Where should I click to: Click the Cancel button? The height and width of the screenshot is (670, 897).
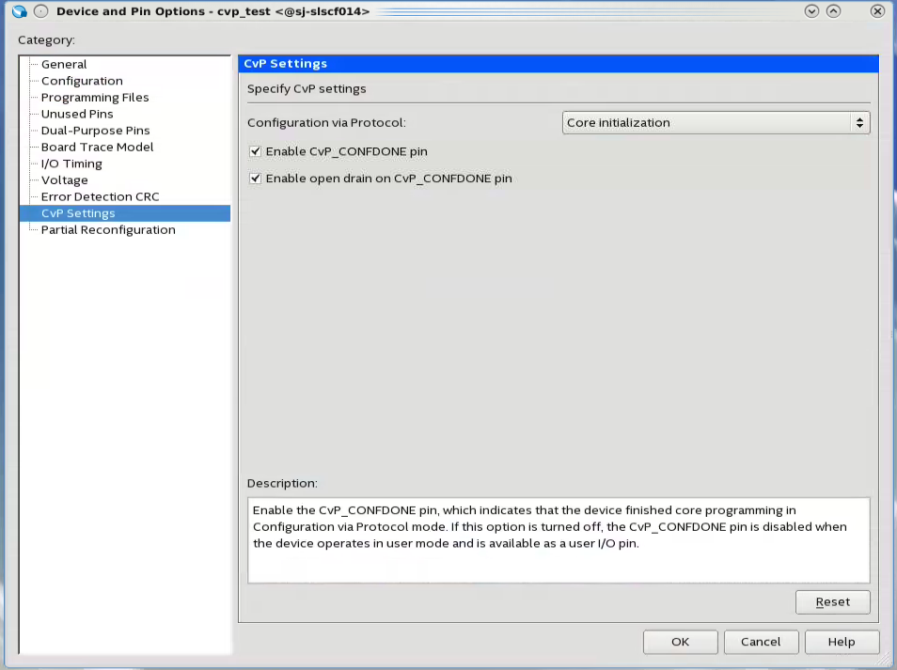coord(761,642)
